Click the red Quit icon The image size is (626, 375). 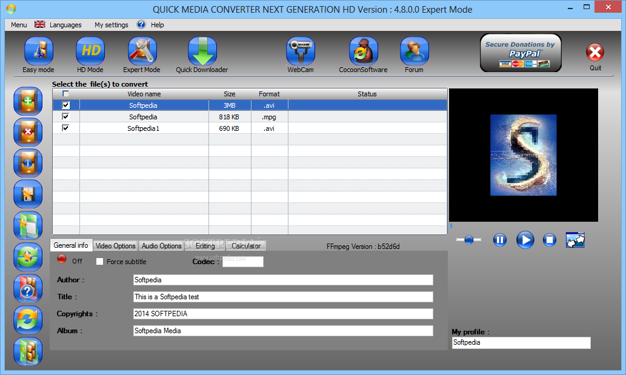595,52
